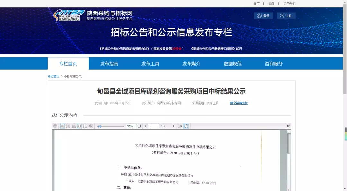Viewport: 347px width, 191px height.
Task: Click the print icon in document viewer
Action: pos(55,126)
